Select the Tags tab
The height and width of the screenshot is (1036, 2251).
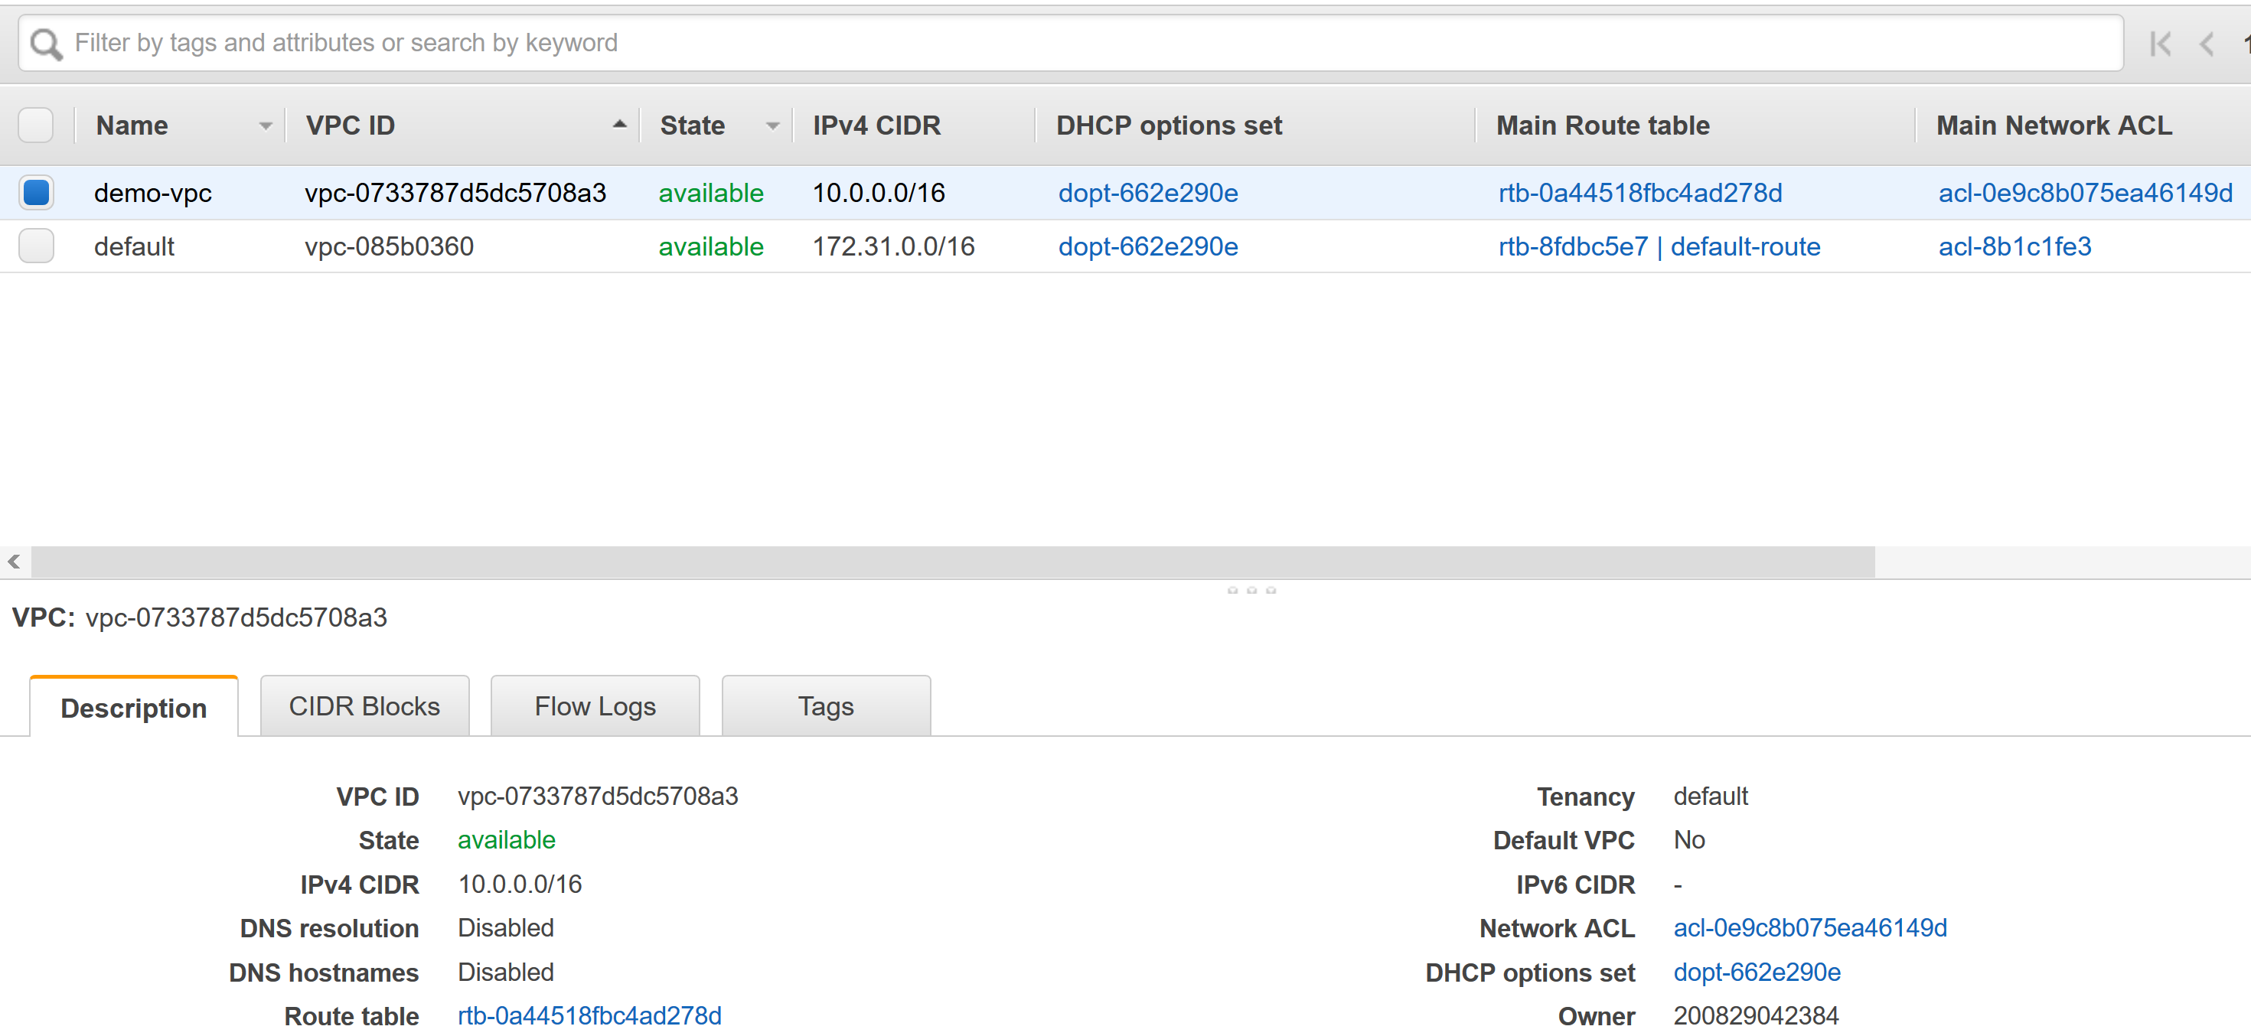click(x=825, y=705)
